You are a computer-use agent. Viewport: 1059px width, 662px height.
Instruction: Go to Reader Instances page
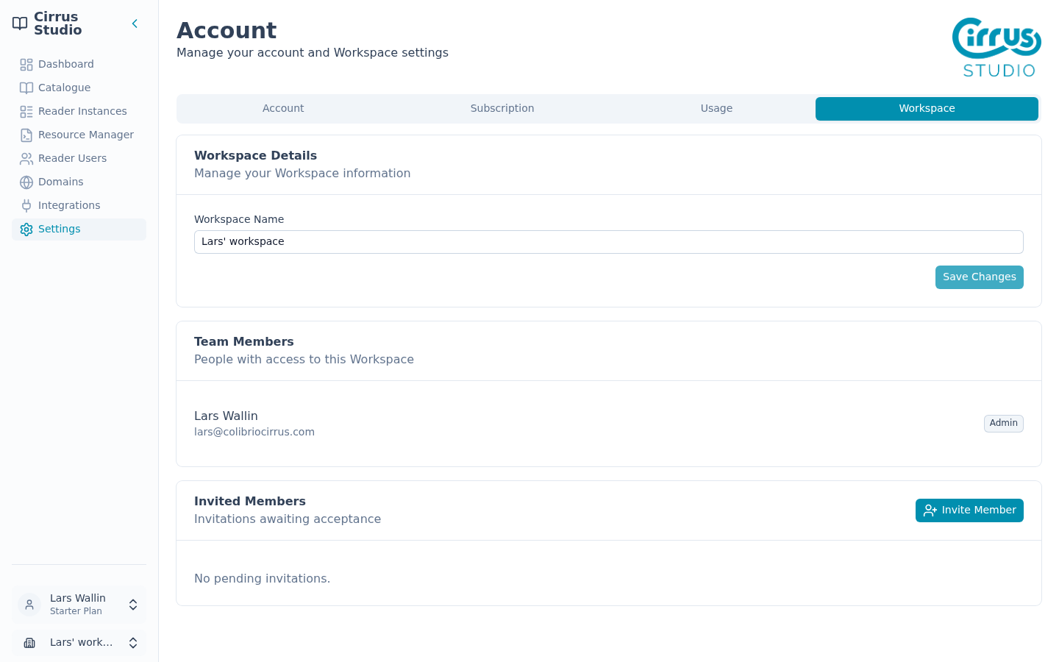(x=79, y=112)
